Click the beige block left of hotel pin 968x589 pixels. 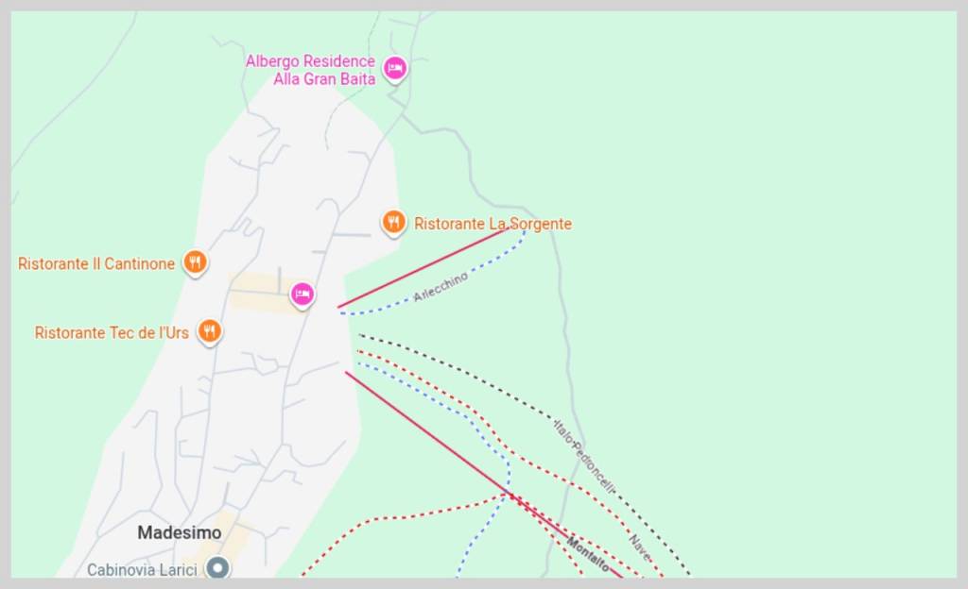tap(255, 293)
